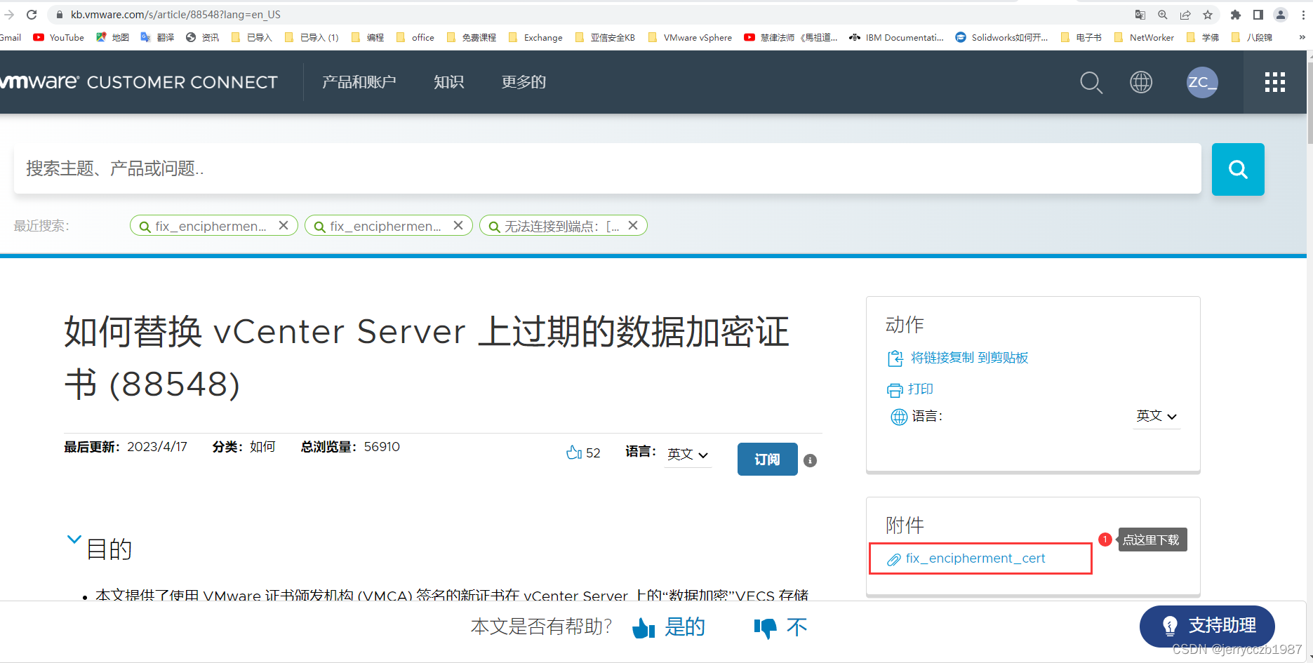
Task: Click the zoom magnifier icon in address bar
Action: tap(1163, 15)
